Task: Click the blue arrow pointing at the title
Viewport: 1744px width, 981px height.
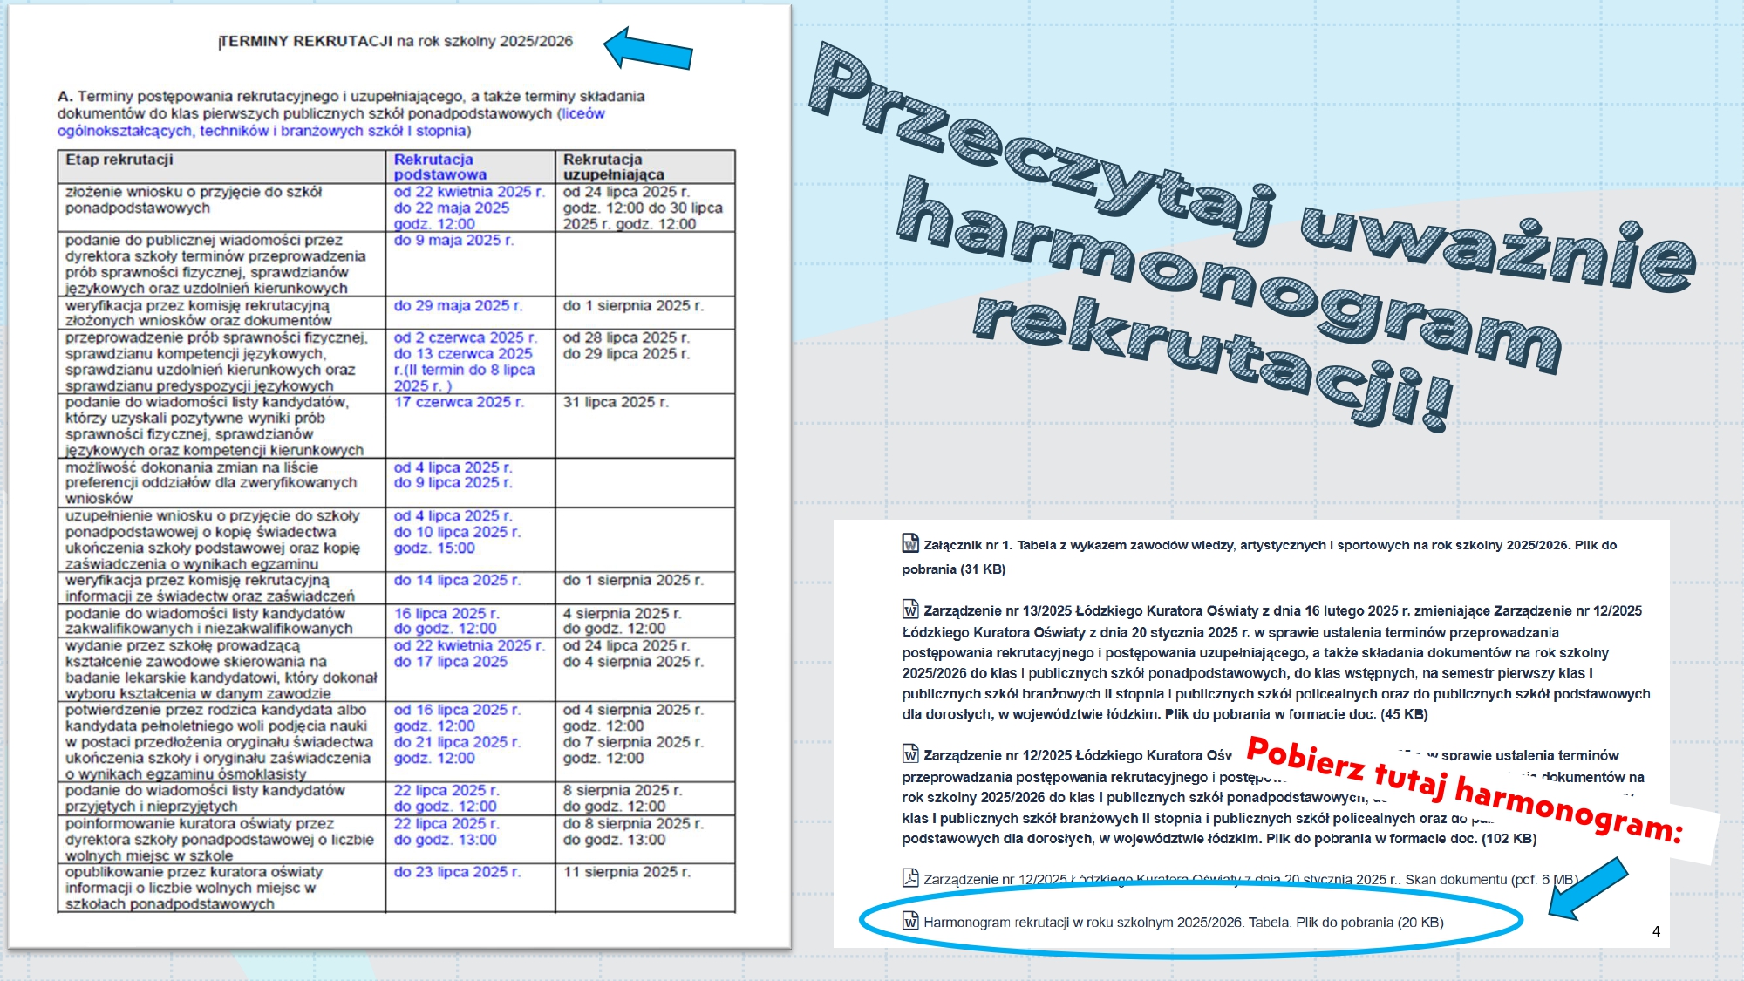Action: pos(648,48)
